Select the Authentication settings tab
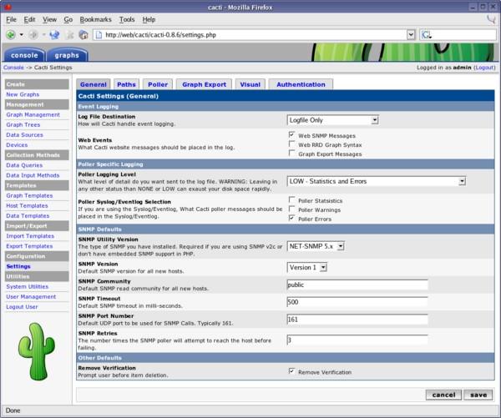Viewport: 501px width, 418px height. tap(301, 84)
